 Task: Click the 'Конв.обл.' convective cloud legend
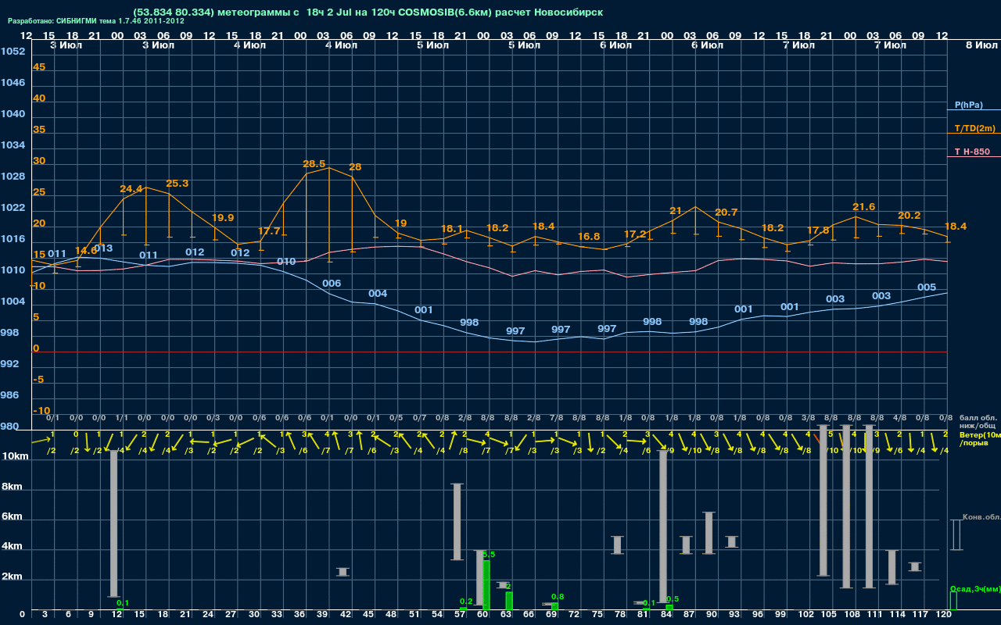point(981,517)
